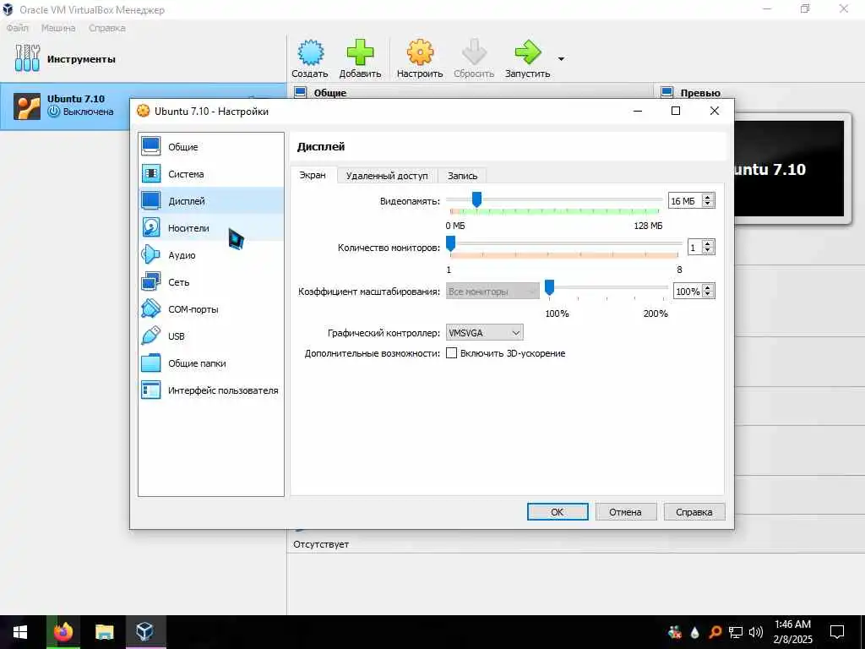865x649 pixels.
Task: Click the volume speaker tray icon
Action: pos(756,632)
